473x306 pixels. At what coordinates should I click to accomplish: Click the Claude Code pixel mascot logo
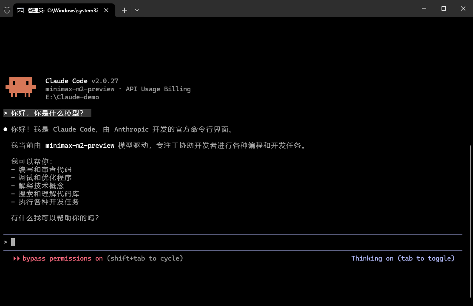[21, 87]
